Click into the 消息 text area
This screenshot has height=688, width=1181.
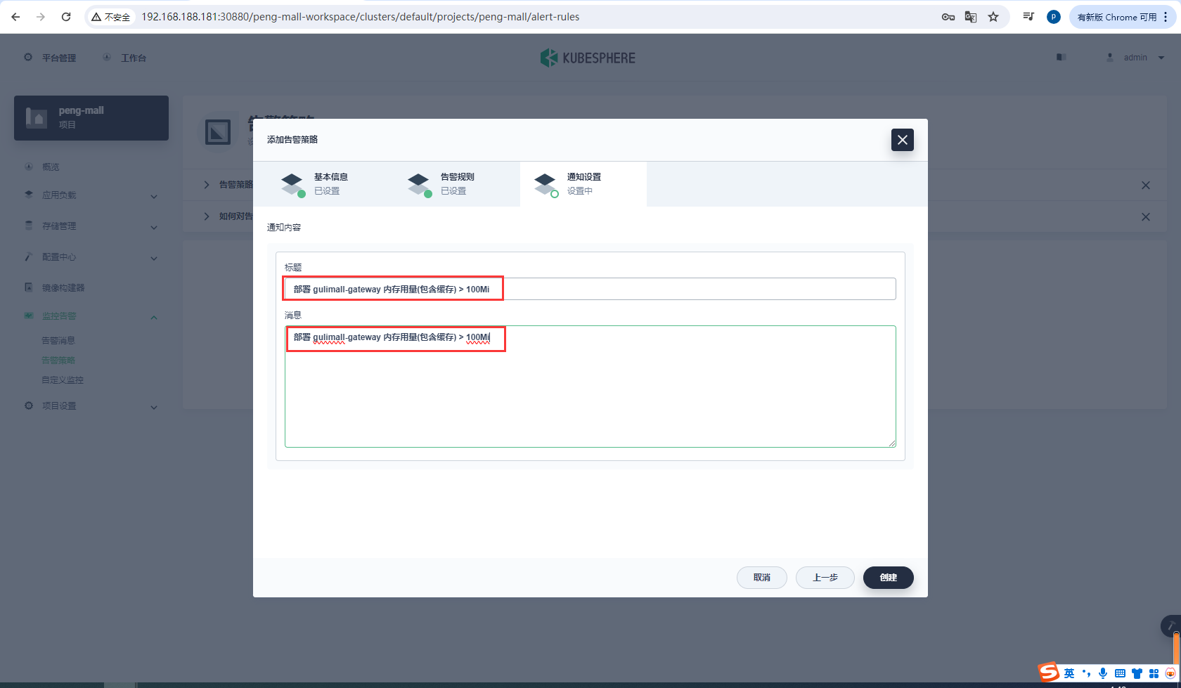pos(590,387)
